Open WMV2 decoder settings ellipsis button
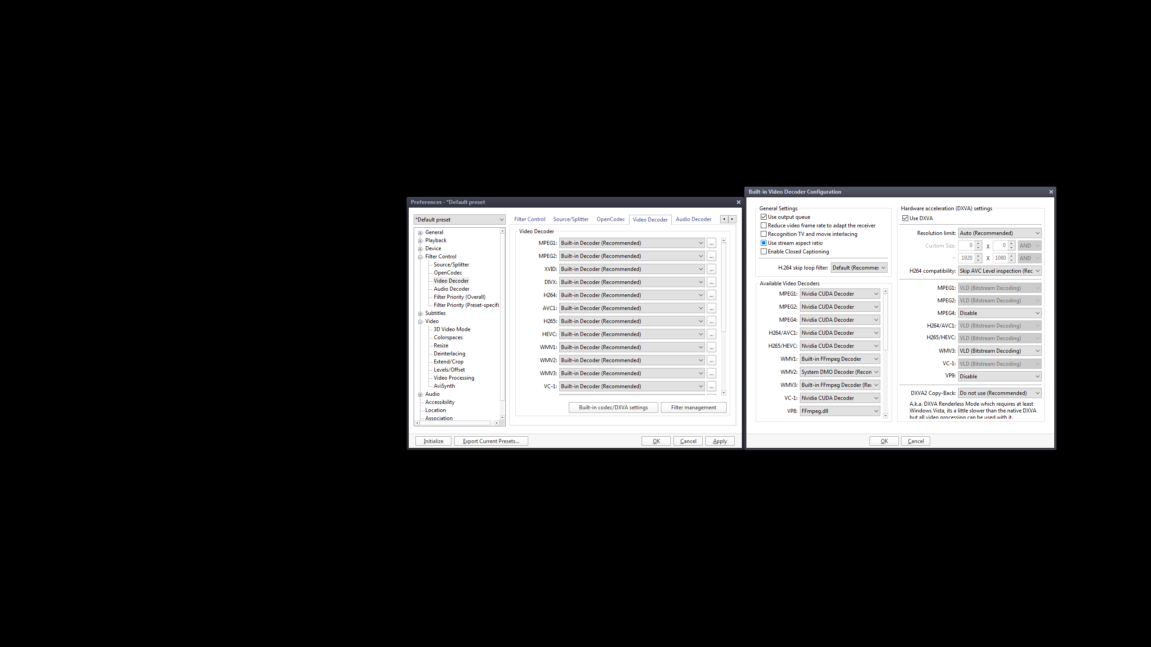Screen dimensions: 1151x647 coord(711,360)
